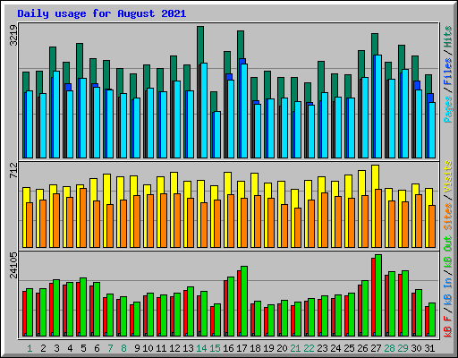Screen dimensions: 458x358
Task: Select day 17 on the x-axis
Action: tap(242, 348)
